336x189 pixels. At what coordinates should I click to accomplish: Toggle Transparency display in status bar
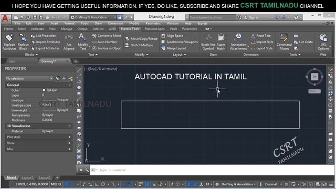pyautogui.click(x=147, y=184)
